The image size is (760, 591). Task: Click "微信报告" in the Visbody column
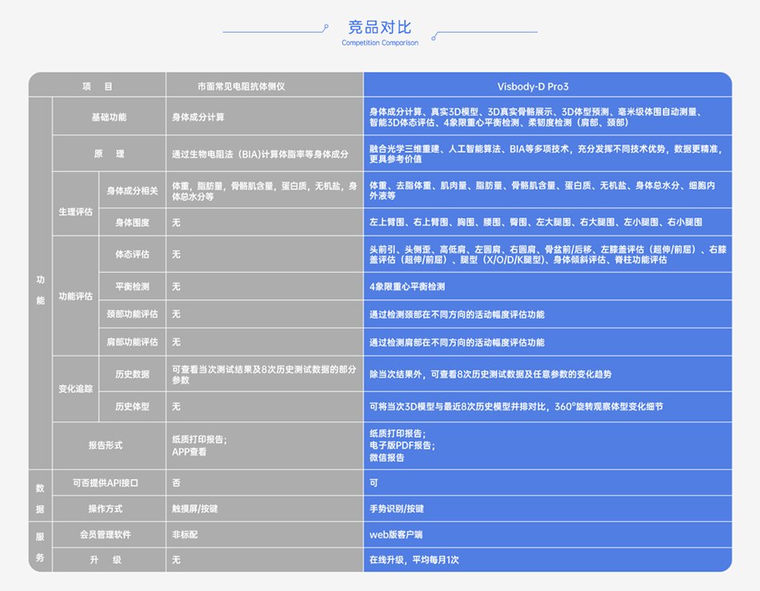(x=386, y=457)
